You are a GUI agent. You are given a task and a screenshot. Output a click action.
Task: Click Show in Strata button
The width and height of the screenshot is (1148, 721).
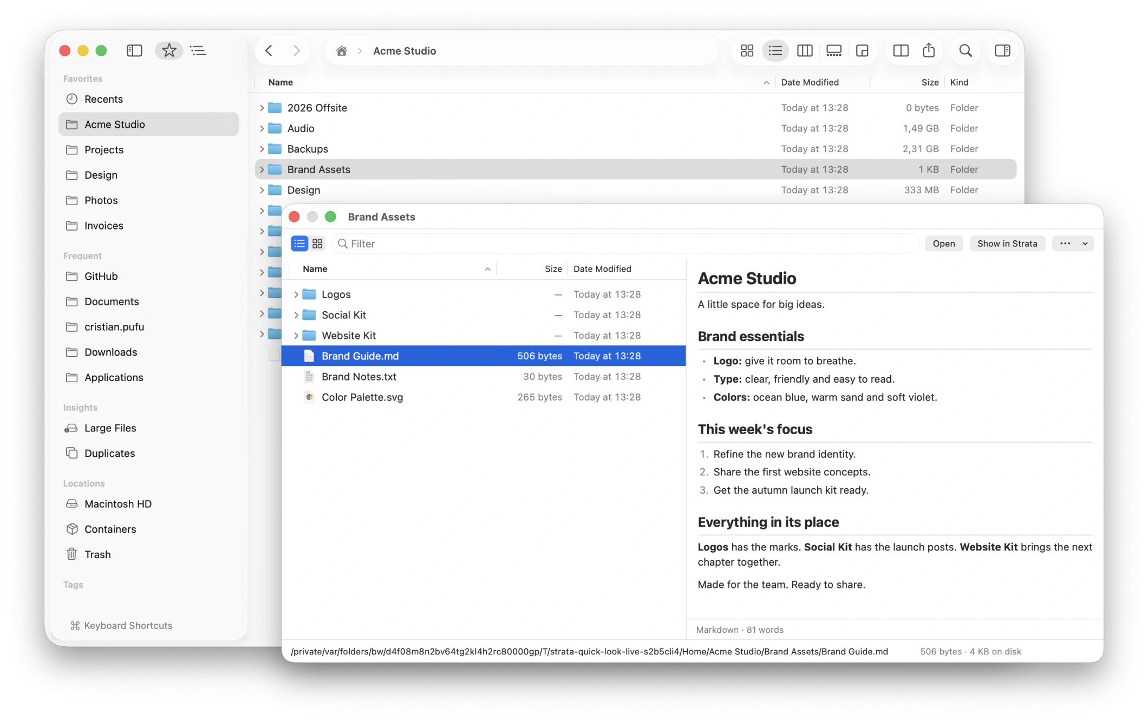[1007, 244]
